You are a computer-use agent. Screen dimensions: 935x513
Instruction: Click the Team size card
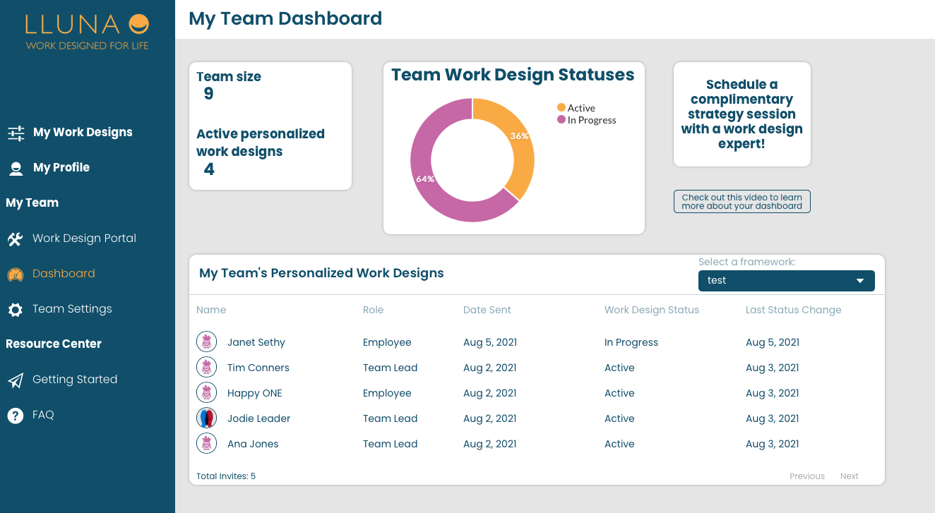pos(270,126)
